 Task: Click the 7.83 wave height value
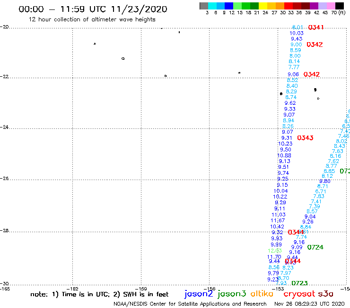(319, 196)
